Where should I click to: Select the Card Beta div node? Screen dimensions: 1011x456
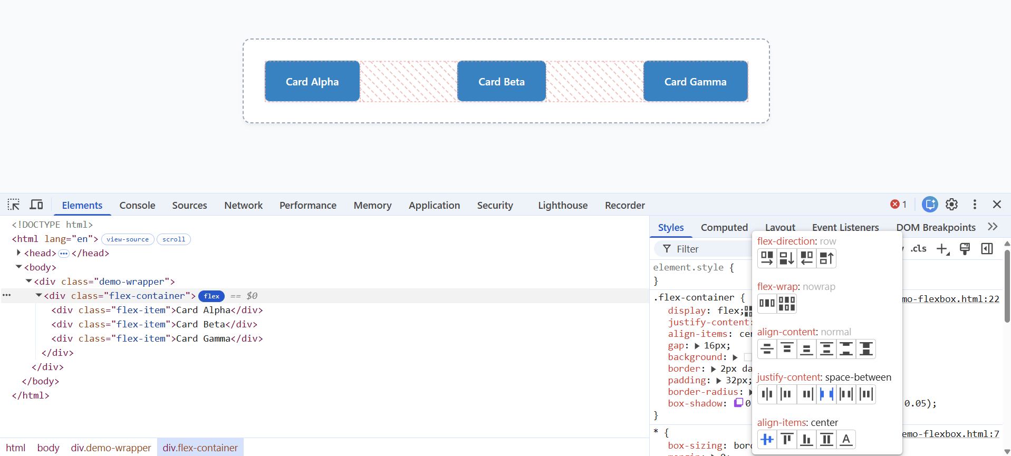coord(155,324)
